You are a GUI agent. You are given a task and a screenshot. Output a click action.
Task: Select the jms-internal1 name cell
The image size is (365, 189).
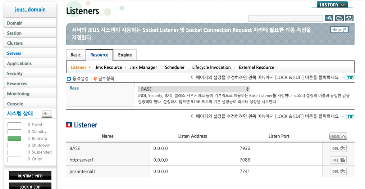pos(108,171)
